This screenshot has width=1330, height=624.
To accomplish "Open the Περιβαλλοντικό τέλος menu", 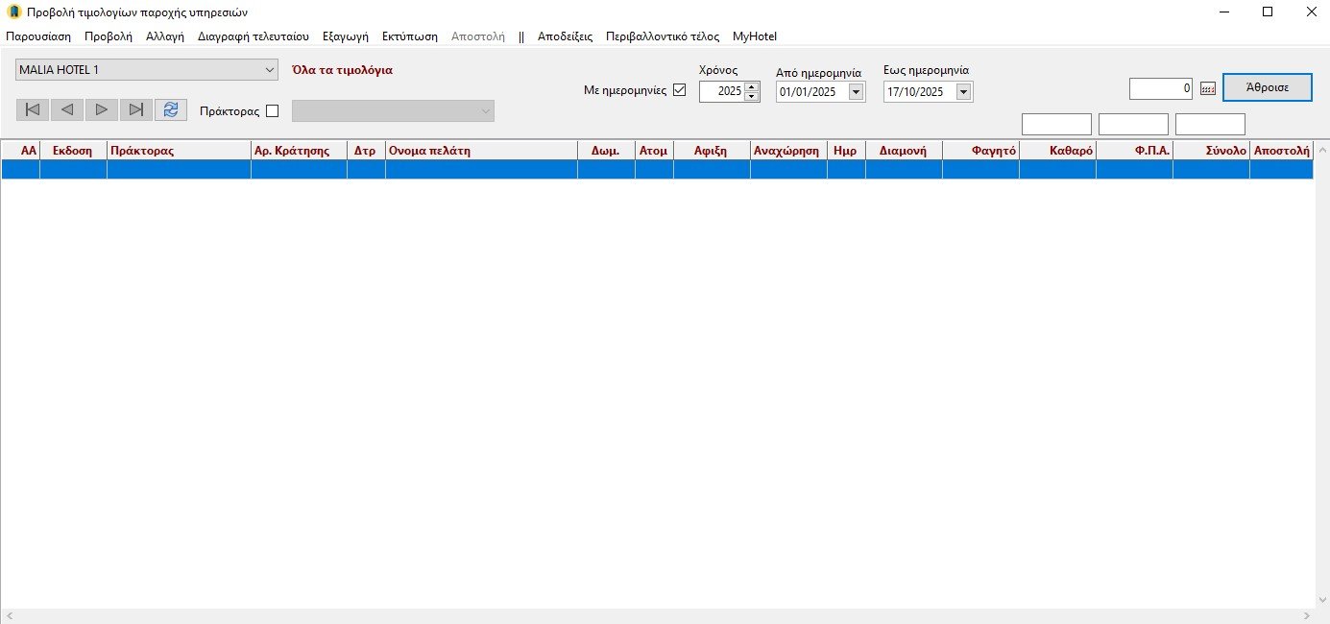I will point(662,36).
